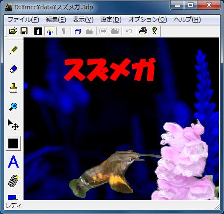Image resolution: width=224 pixels, height=214 pixels.
Task: Select the paint brush tool
Action: pos(13,88)
